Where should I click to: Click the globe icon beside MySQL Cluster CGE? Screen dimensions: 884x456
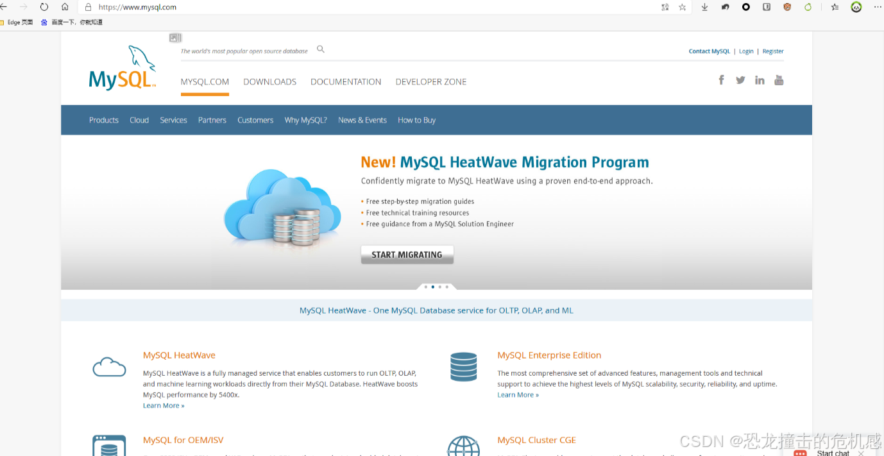coord(464,446)
